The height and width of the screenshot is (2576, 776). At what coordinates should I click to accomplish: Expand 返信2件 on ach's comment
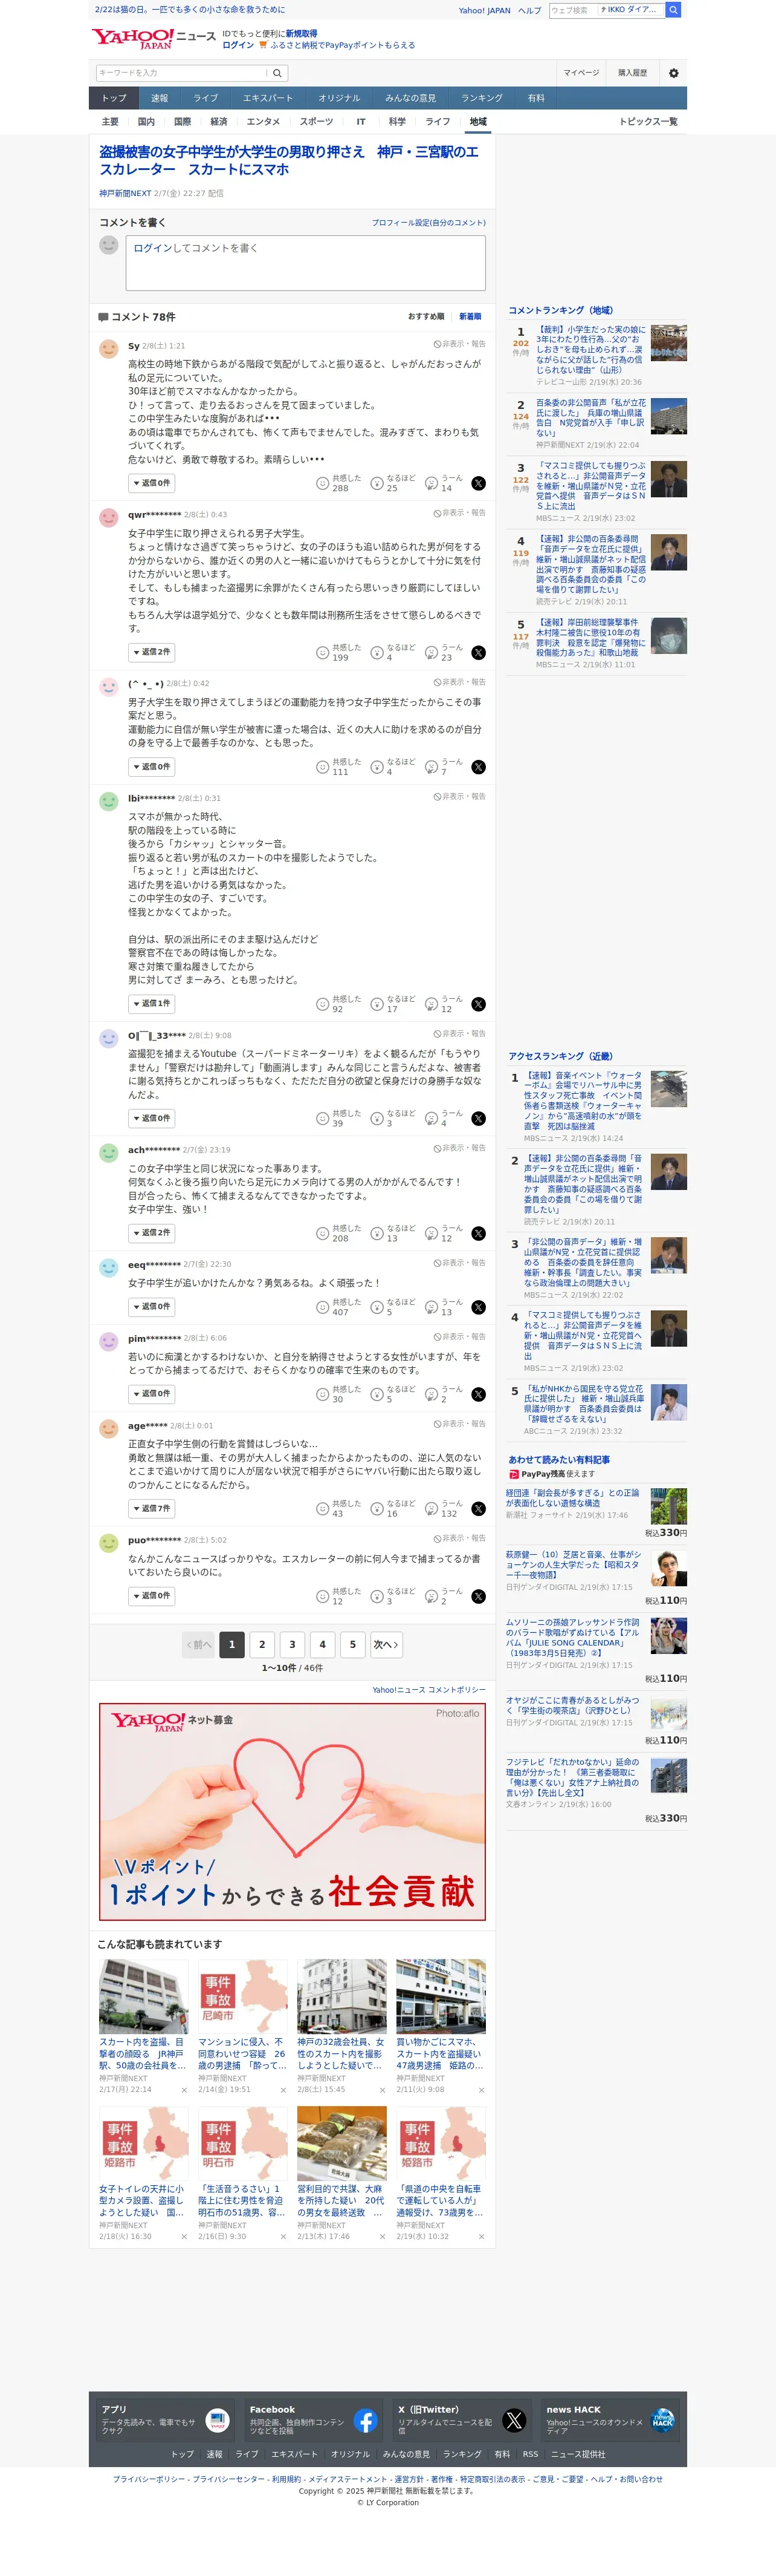pos(152,1233)
